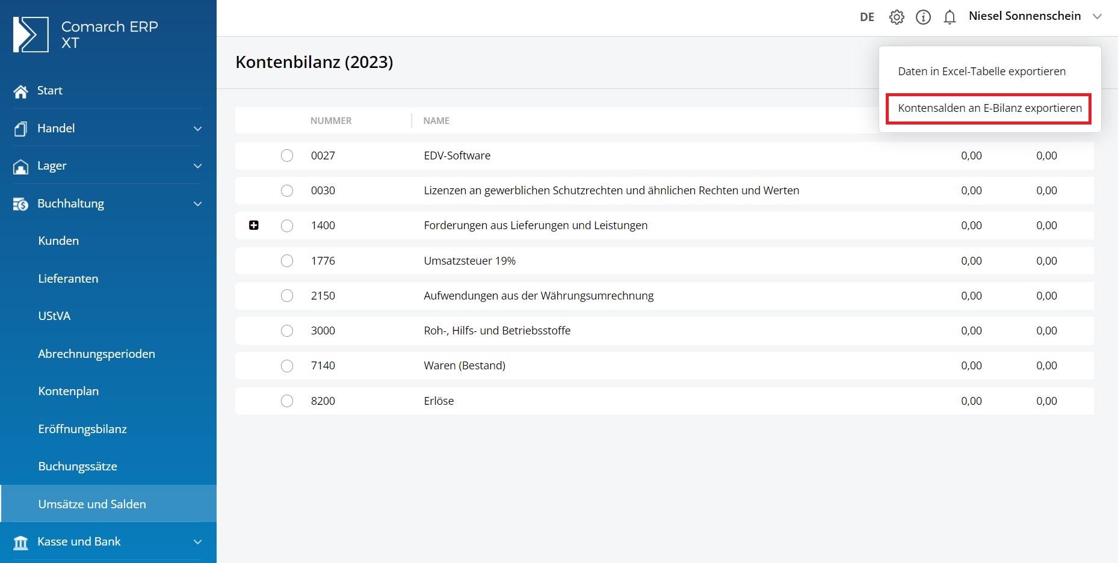Viewport: 1118px width, 563px height.
Task: Click Aufwendungen aus der Währungsumrechnung
Action: (539, 295)
